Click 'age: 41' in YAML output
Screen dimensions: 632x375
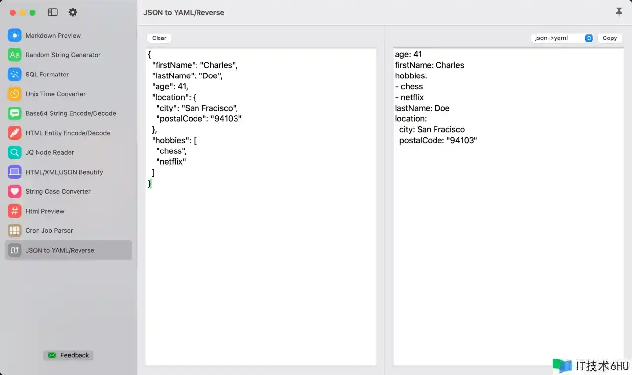[408, 54]
